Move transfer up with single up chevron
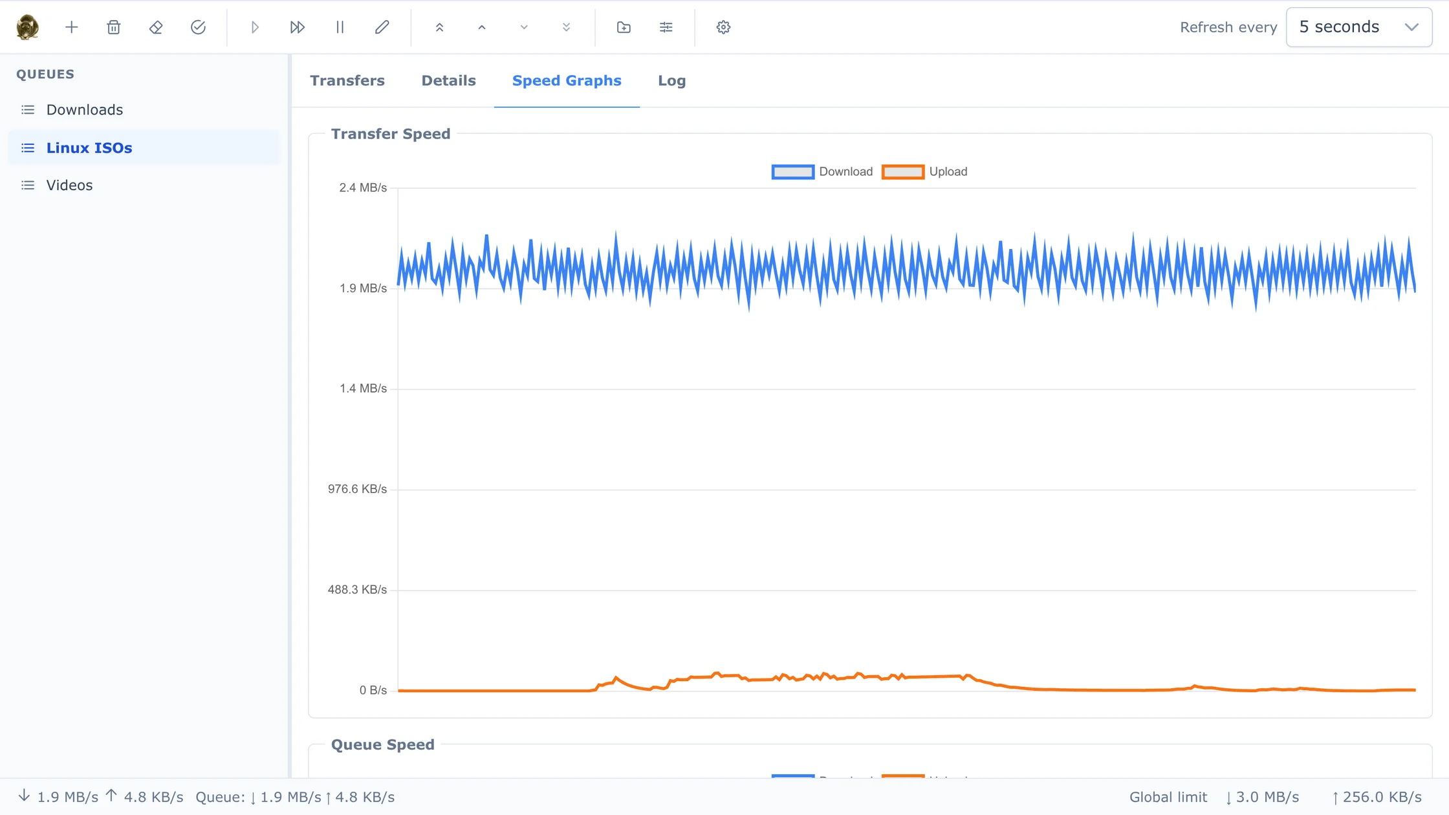 point(481,27)
